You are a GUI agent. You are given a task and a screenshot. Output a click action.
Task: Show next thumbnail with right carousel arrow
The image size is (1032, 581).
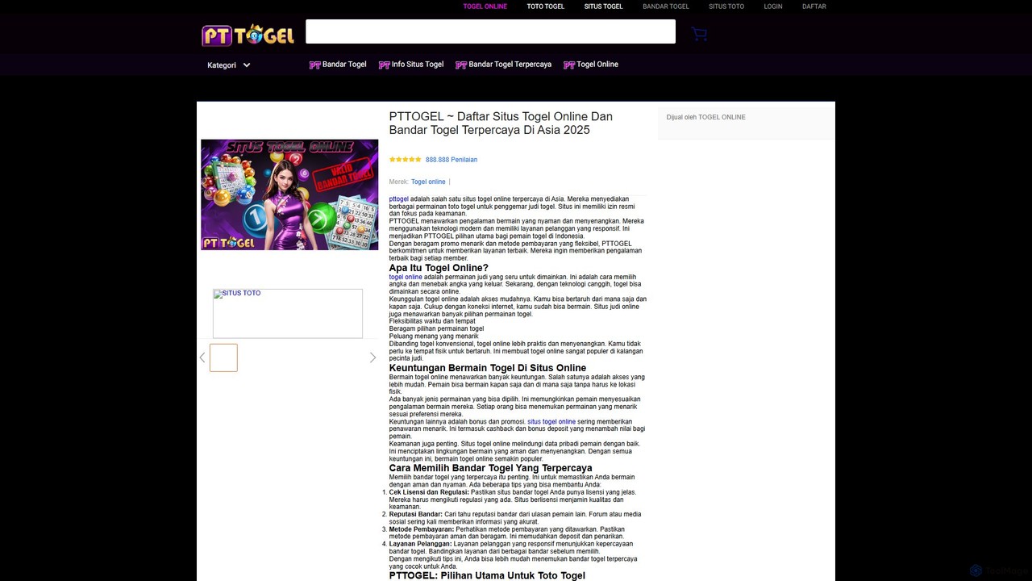coord(372,357)
